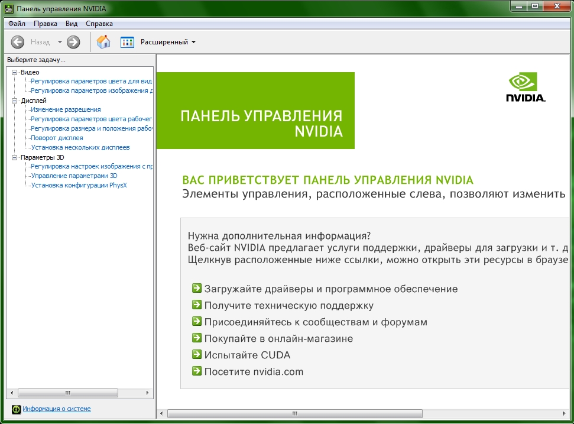This screenshot has height=424, width=574.
Task: Open the Расширенный view dropdown
Action: tap(168, 42)
